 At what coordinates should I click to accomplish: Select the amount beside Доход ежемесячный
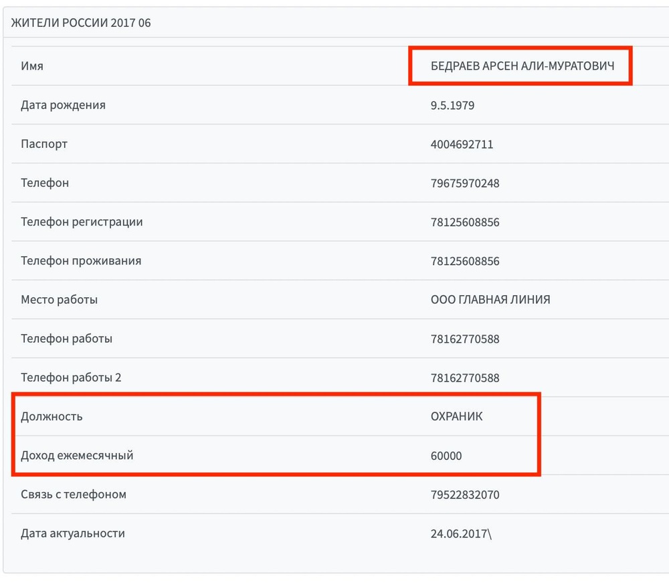(x=446, y=456)
